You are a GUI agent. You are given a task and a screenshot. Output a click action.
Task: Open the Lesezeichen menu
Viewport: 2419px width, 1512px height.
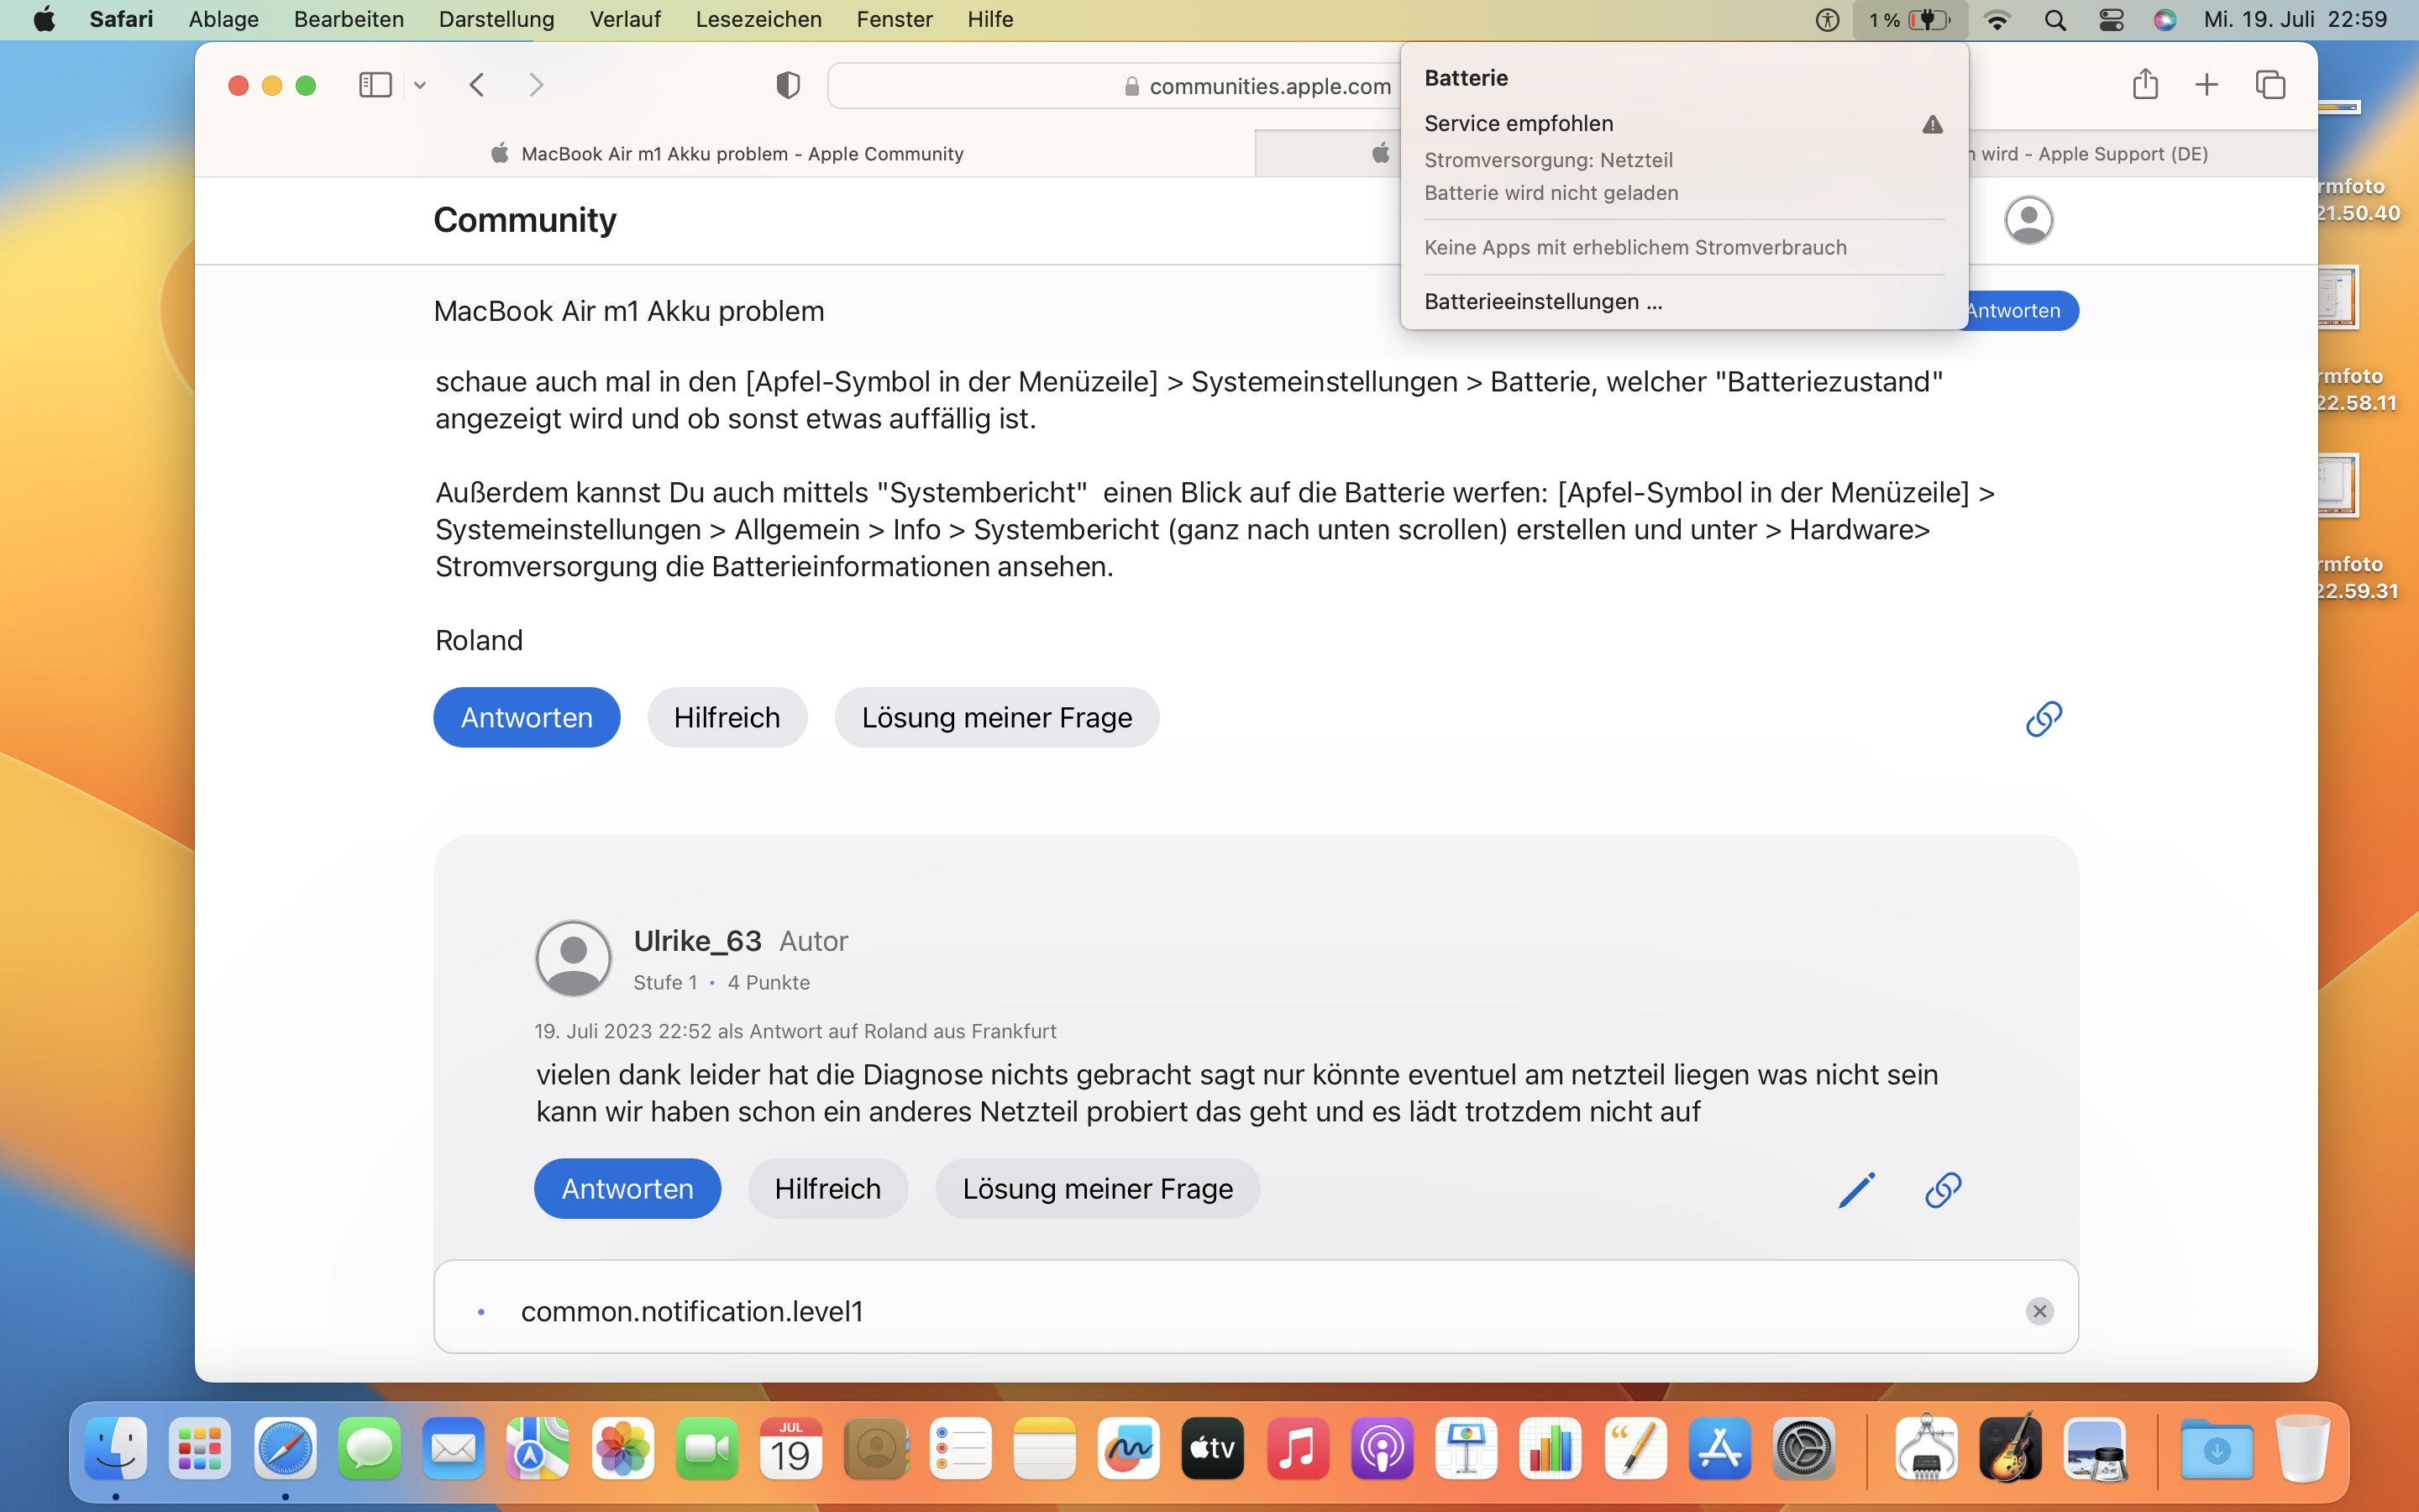click(758, 19)
